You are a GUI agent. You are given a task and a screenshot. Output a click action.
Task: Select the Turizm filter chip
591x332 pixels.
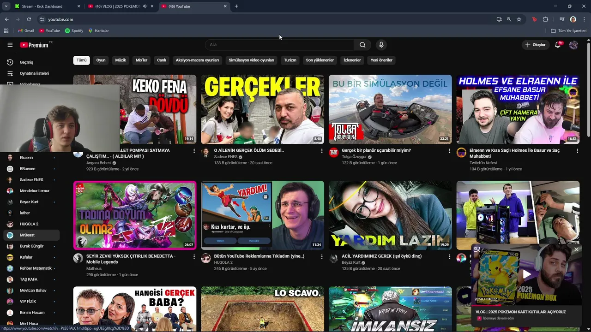(290, 60)
